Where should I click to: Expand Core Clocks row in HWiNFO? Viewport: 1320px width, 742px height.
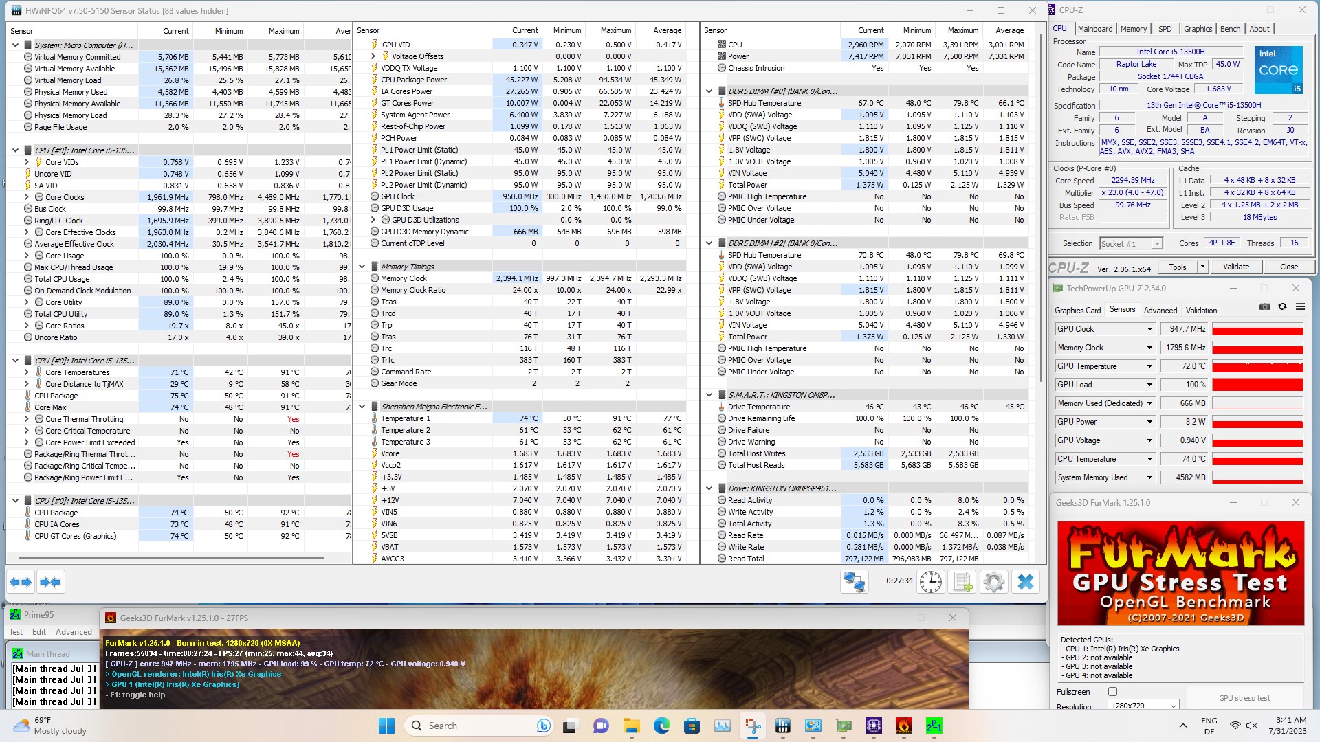(27, 197)
